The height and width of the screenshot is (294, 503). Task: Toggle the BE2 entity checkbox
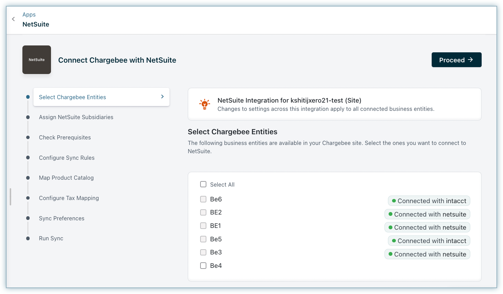click(203, 212)
